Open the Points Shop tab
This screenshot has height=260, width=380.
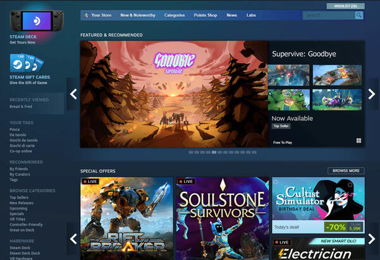coord(205,15)
